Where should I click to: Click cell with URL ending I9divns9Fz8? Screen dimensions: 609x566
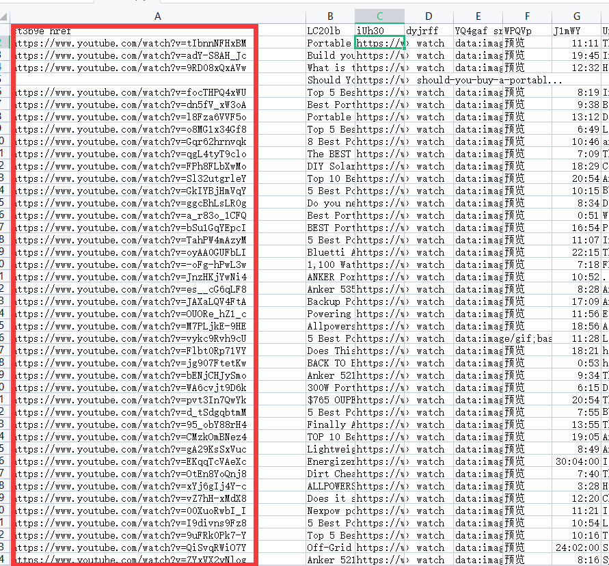[x=158, y=523]
